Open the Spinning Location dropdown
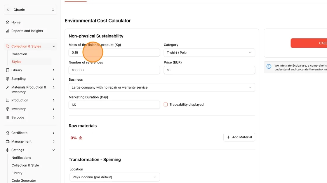 114,177
